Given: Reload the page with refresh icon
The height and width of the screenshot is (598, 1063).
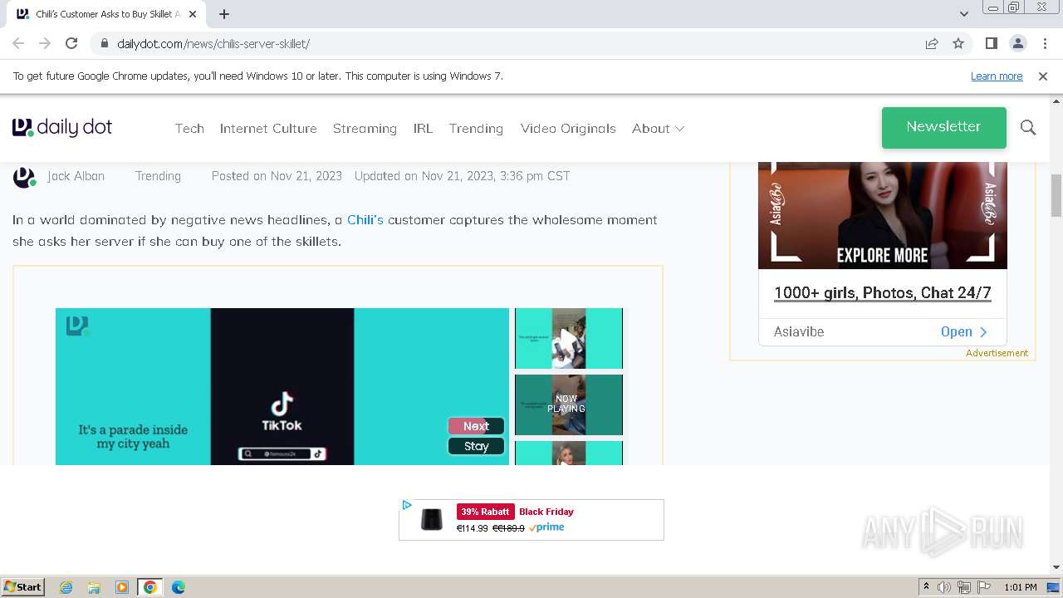Looking at the screenshot, I should tap(71, 43).
